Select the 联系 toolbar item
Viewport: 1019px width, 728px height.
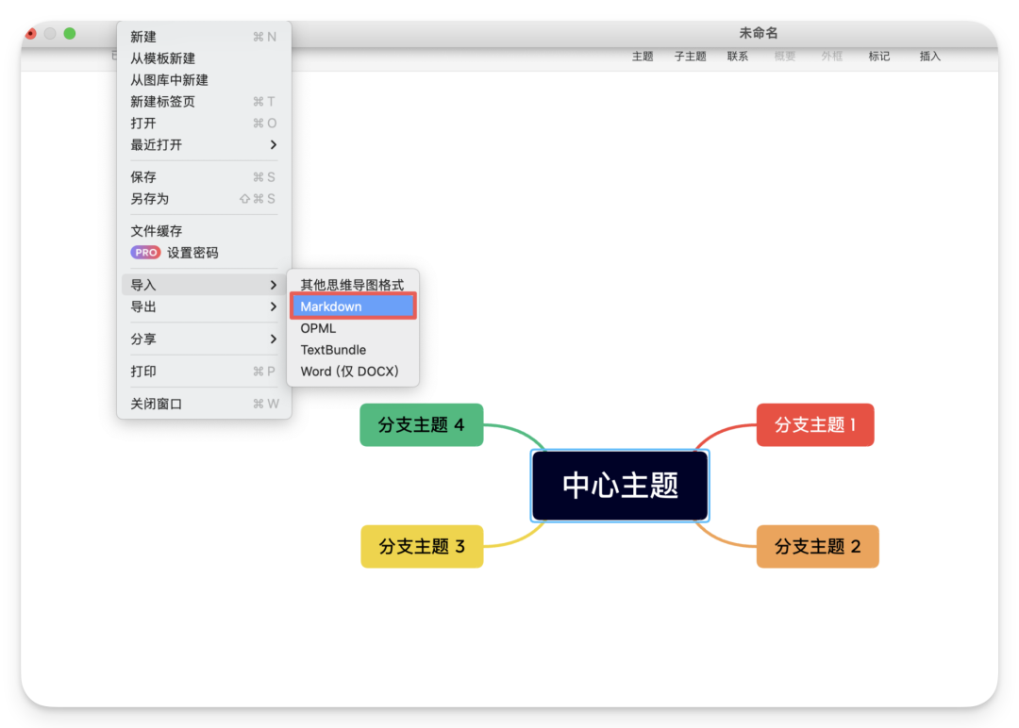coord(738,57)
